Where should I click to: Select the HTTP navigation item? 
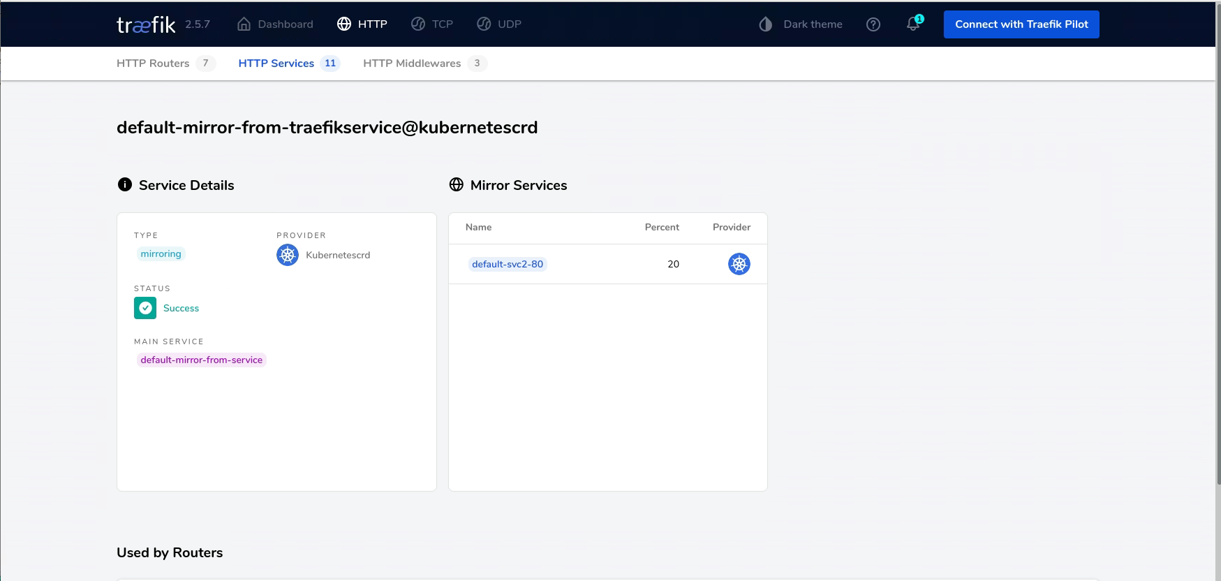(x=362, y=24)
